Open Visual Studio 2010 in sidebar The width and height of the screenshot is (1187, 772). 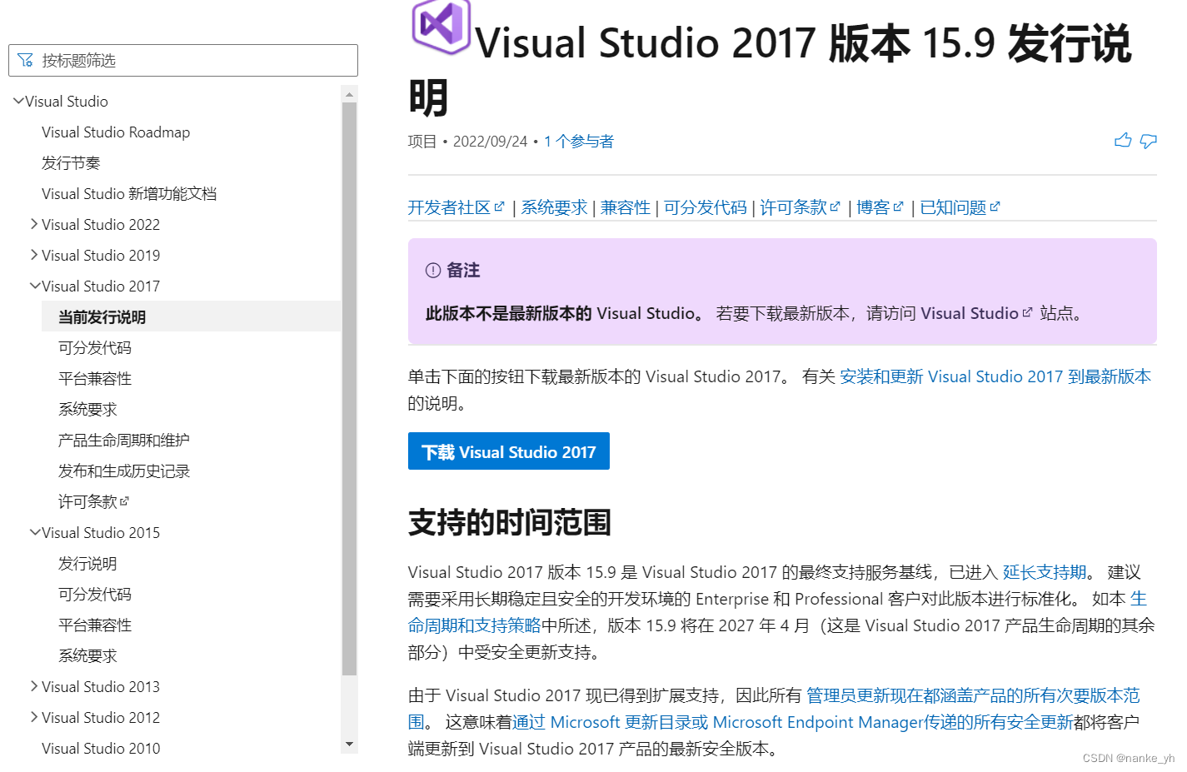101,748
